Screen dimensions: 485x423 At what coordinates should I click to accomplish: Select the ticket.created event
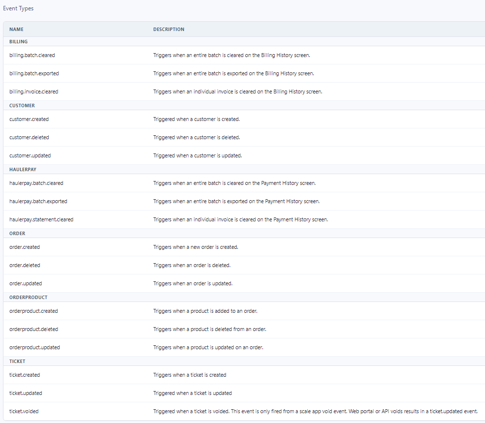pyautogui.click(x=25, y=375)
